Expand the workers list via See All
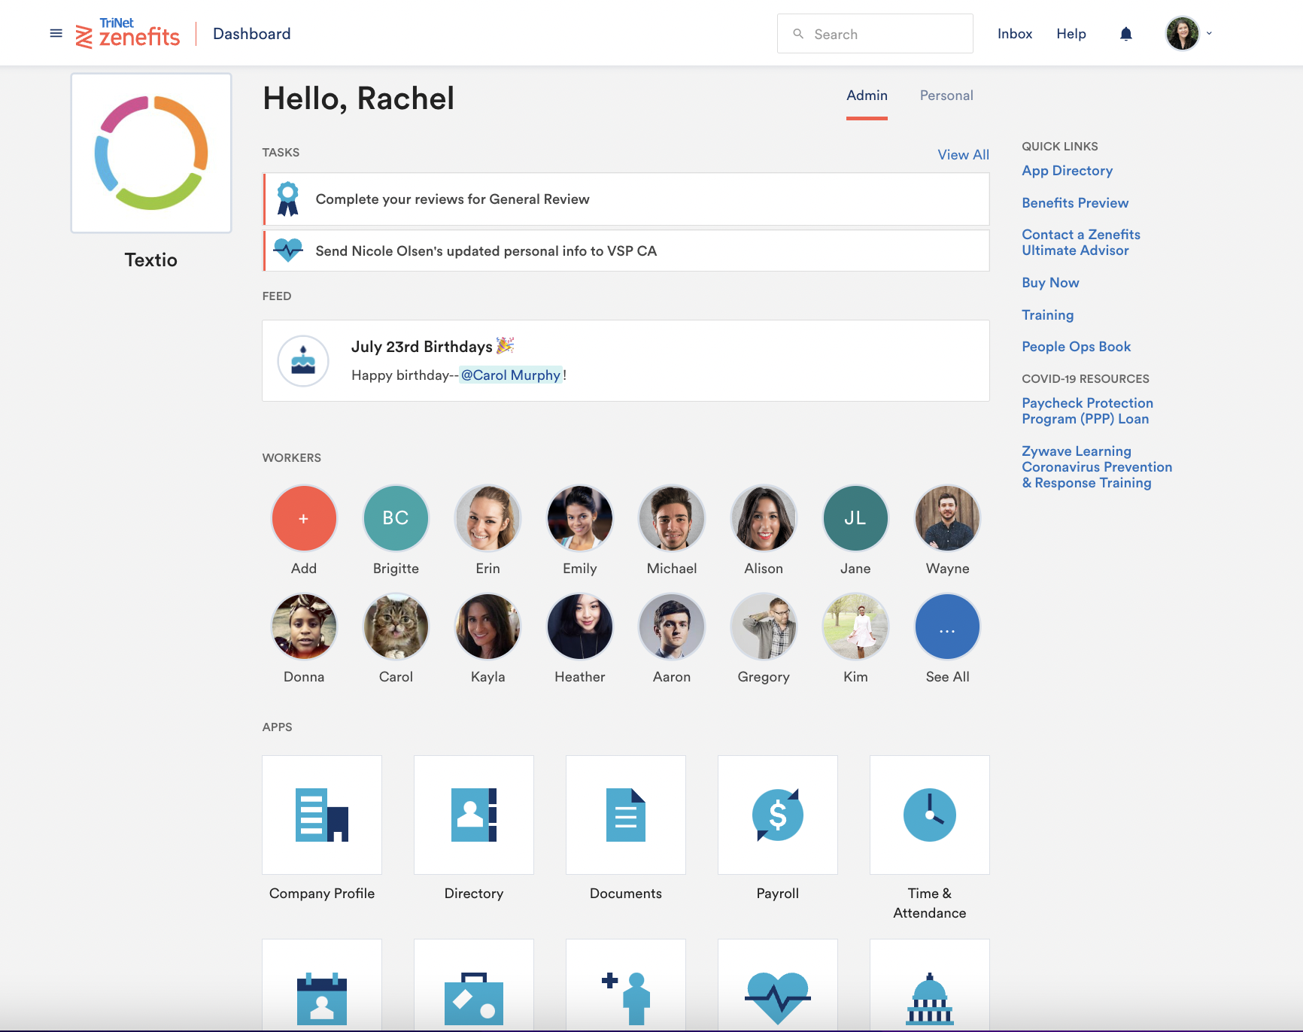The image size is (1303, 1032). (947, 626)
